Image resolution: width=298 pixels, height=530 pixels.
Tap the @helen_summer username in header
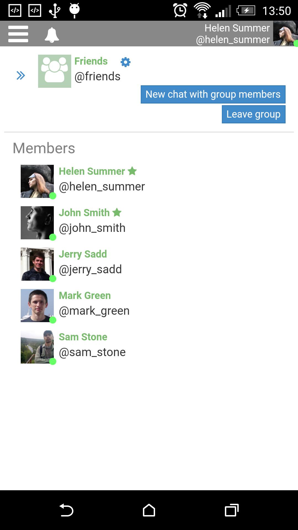[233, 40]
